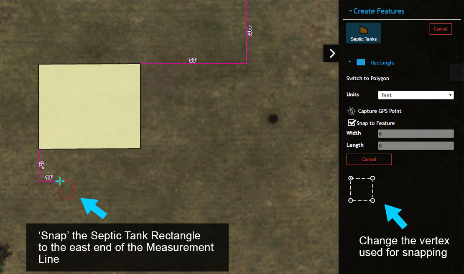Select top-right vertex for snapping

[x=372, y=178]
